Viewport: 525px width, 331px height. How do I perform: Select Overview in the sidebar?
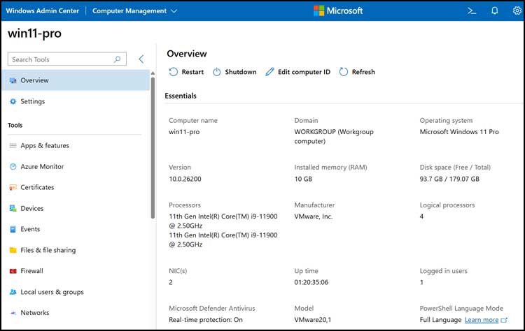click(x=76, y=80)
